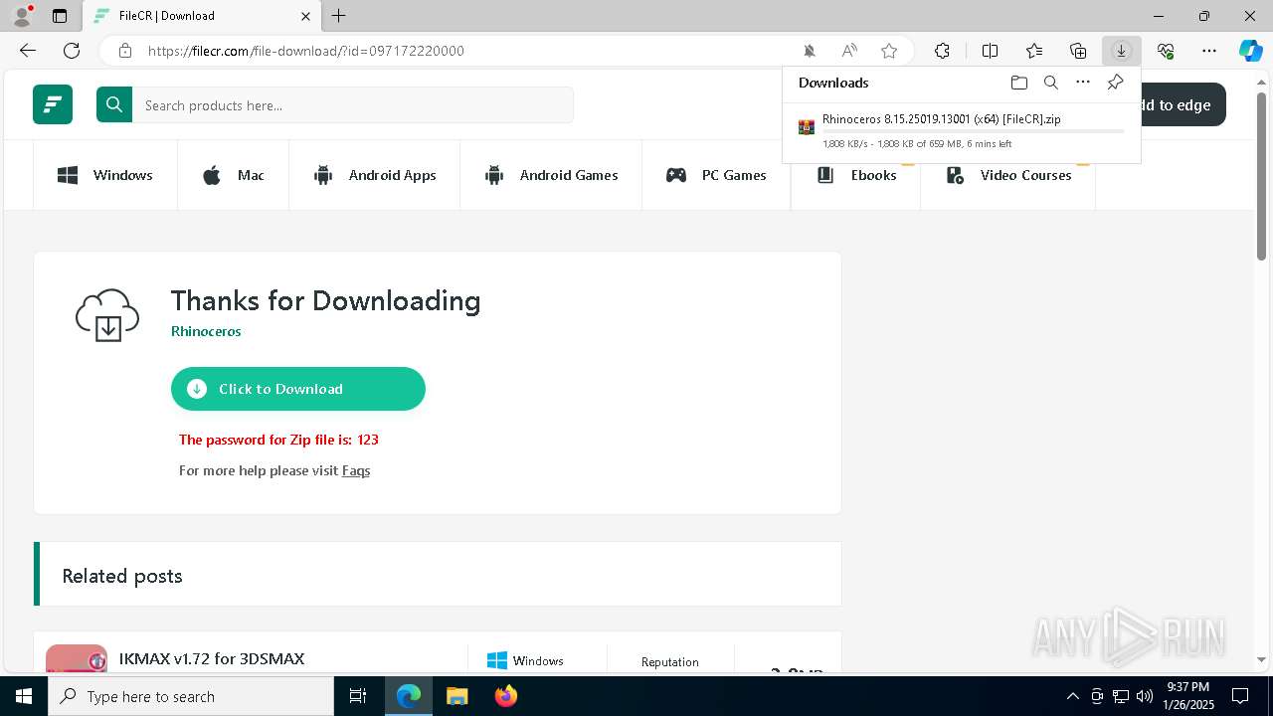The height and width of the screenshot is (716, 1273).
Task: Open a new browser tab
Action: coord(339,16)
